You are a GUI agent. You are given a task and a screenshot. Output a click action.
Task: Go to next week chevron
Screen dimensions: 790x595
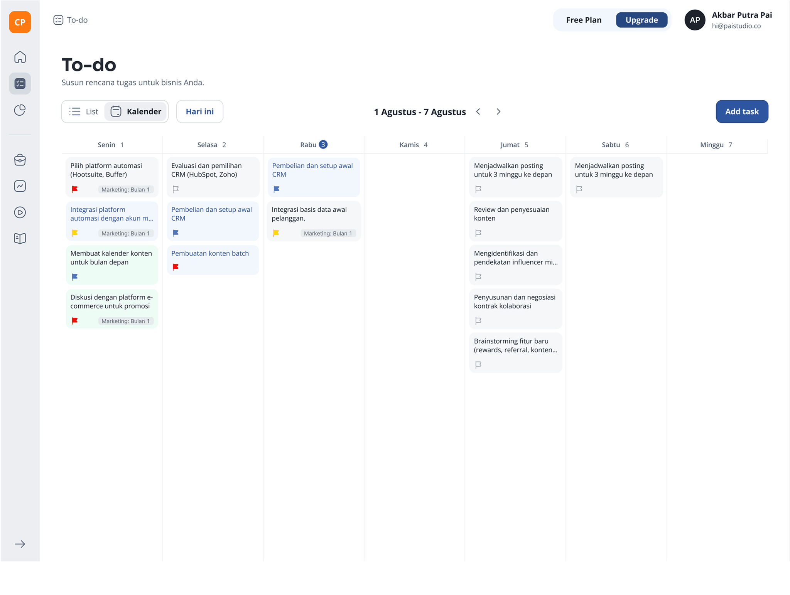point(498,111)
